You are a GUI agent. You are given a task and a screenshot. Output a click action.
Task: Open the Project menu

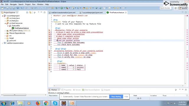pos(28,4)
